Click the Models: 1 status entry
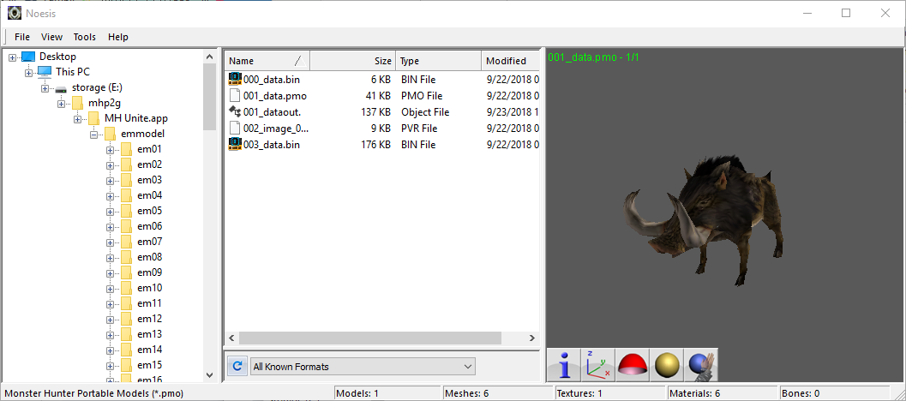The image size is (906, 401). [x=357, y=393]
